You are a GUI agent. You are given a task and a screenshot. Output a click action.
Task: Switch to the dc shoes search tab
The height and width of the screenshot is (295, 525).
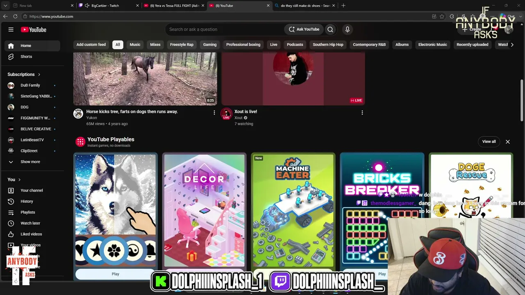coord(305,6)
